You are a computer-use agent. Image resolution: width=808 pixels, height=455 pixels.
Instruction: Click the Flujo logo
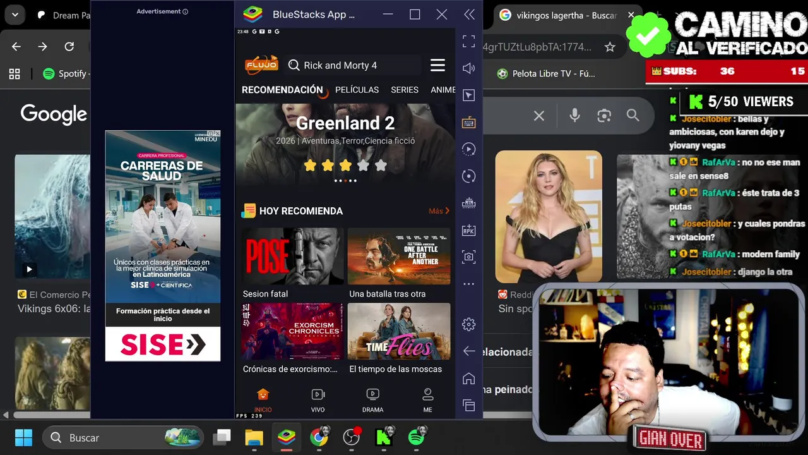[261, 64]
